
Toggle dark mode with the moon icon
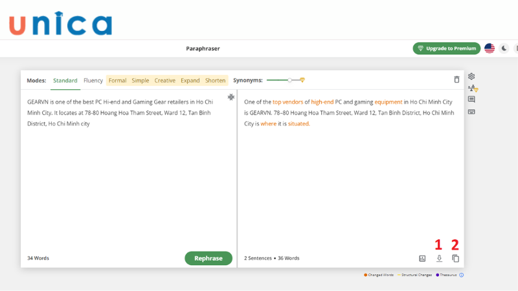pos(504,48)
